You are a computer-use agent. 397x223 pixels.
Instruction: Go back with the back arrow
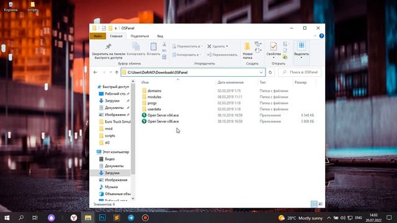pos(95,72)
